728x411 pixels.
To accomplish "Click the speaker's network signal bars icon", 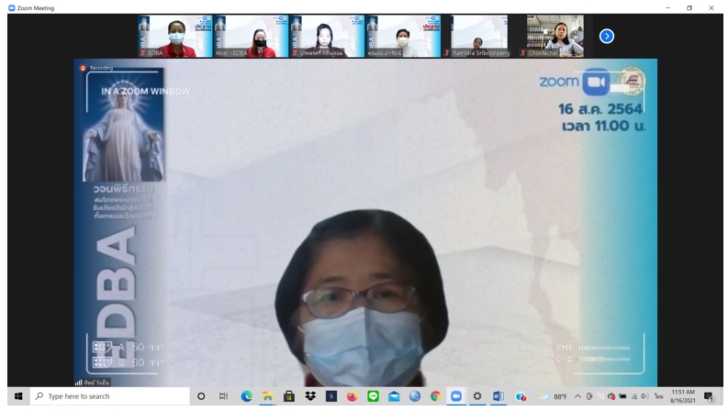I will 78,383.
